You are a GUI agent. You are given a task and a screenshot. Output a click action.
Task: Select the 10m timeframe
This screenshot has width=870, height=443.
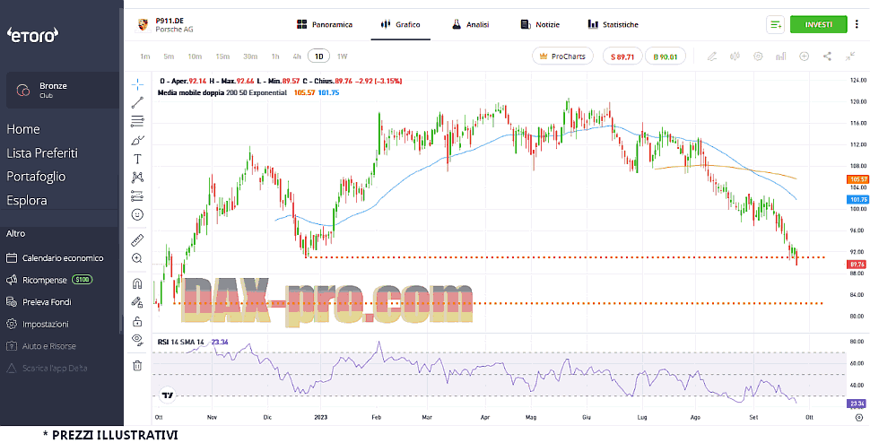pos(195,56)
